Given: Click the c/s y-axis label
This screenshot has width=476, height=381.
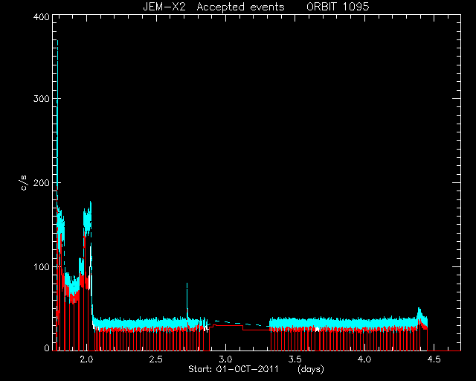Looking at the screenshot, I should point(24,183).
